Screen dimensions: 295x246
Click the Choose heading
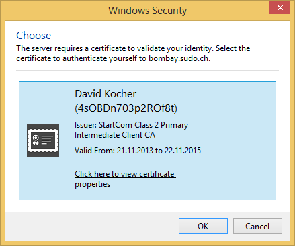[x=34, y=36]
